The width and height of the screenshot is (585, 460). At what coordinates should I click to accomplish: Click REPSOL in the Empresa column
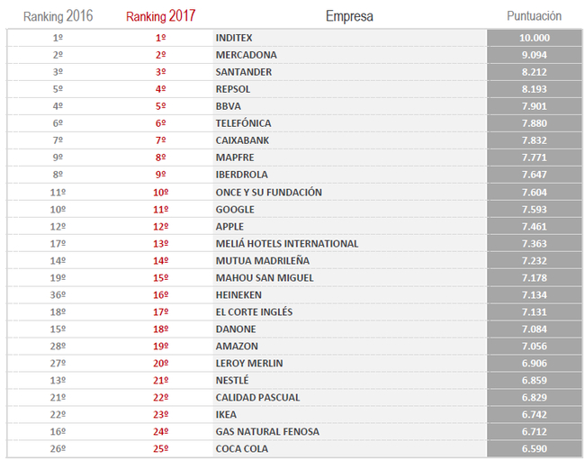233,89
